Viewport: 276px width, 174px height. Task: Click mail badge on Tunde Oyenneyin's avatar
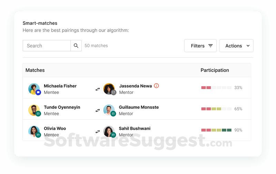pyautogui.click(x=38, y=114)
